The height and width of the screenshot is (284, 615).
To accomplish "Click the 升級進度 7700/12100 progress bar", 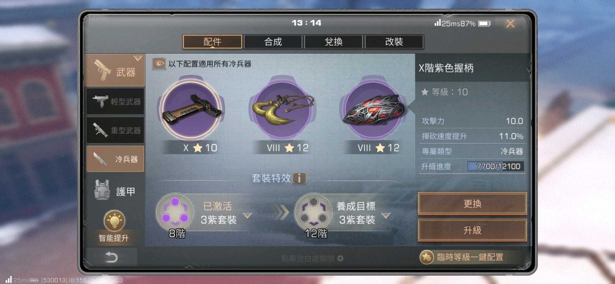I will tap(496, 166).
